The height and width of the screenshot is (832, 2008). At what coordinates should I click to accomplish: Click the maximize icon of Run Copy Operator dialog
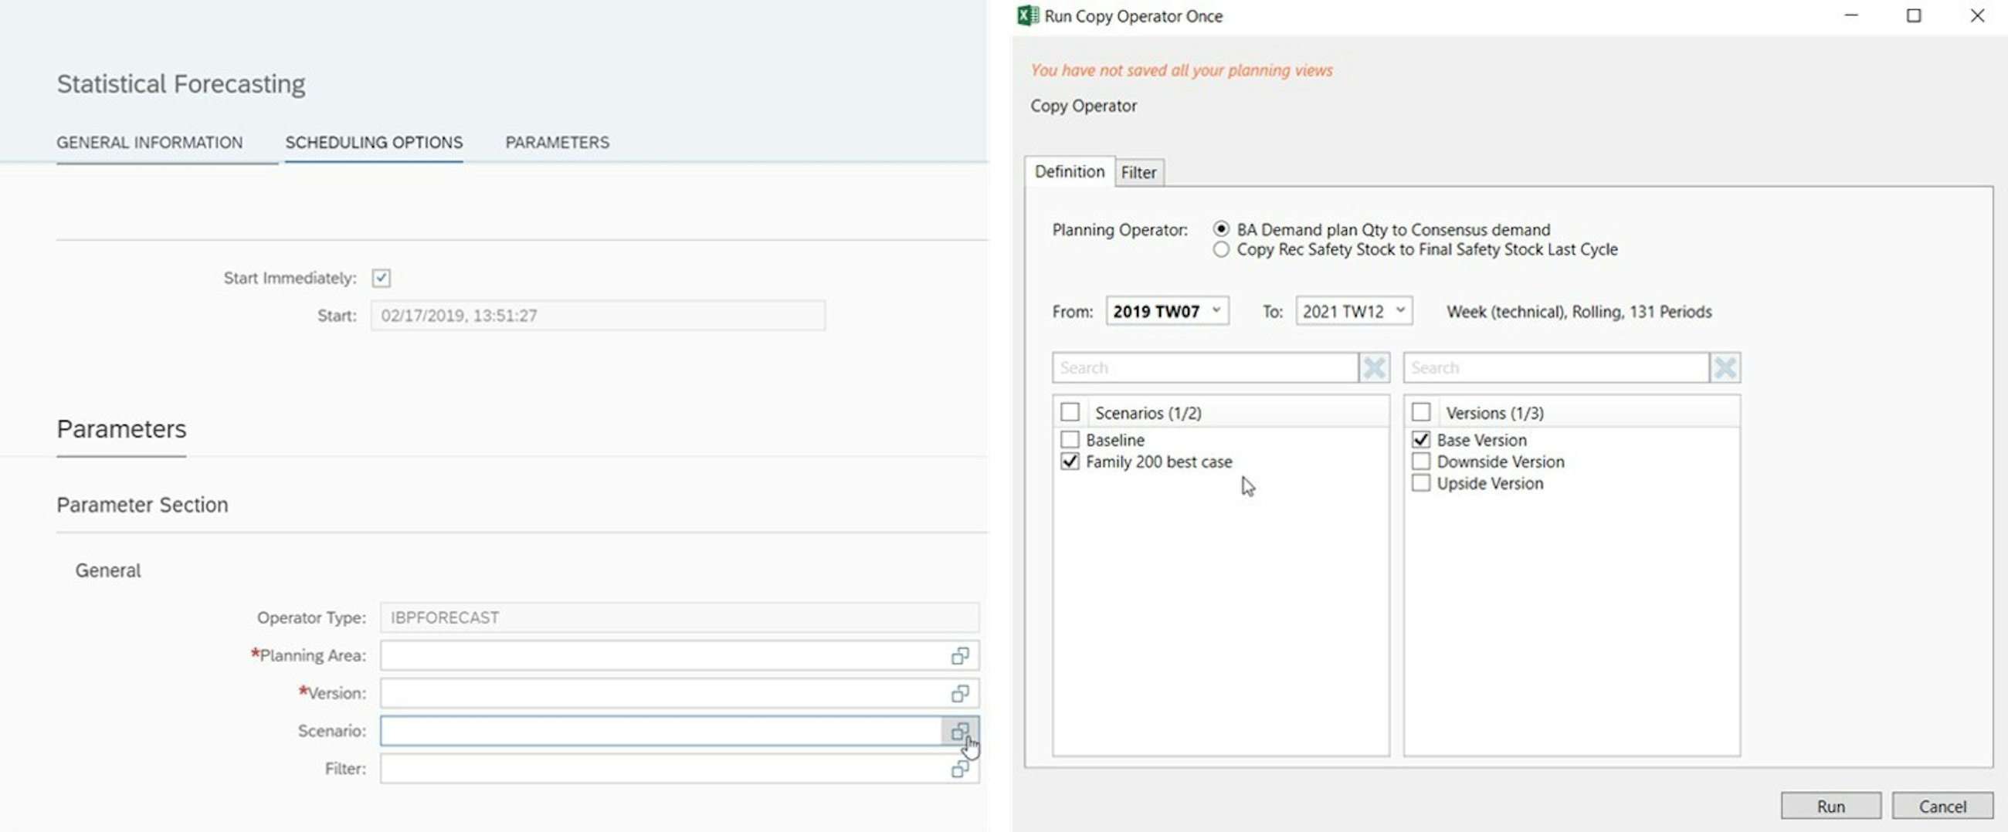[x=1915, y=15]
